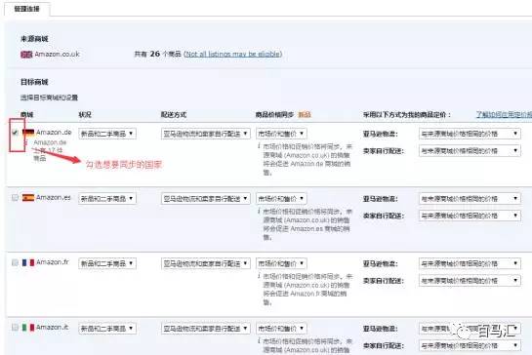Viewport: 532px width, 355px height.
Task: Click the 'Amazon.fr' marketplace name text
Action: 53,262
